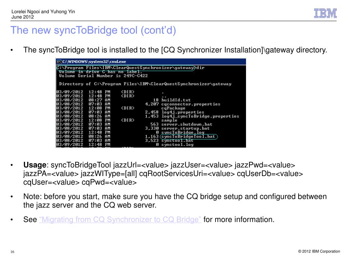Click file size 3,330 in listing
The image size is (347, 260).
tap(152, 128)
